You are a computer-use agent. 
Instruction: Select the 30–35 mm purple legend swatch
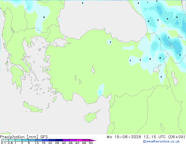pyautogui.click(x=66, y=140)
